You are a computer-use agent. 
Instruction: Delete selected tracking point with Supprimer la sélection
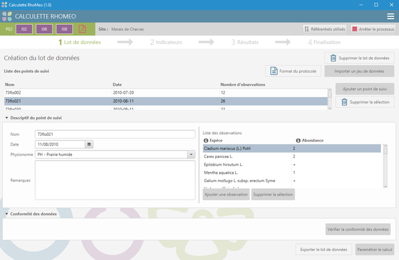(365, 102)
